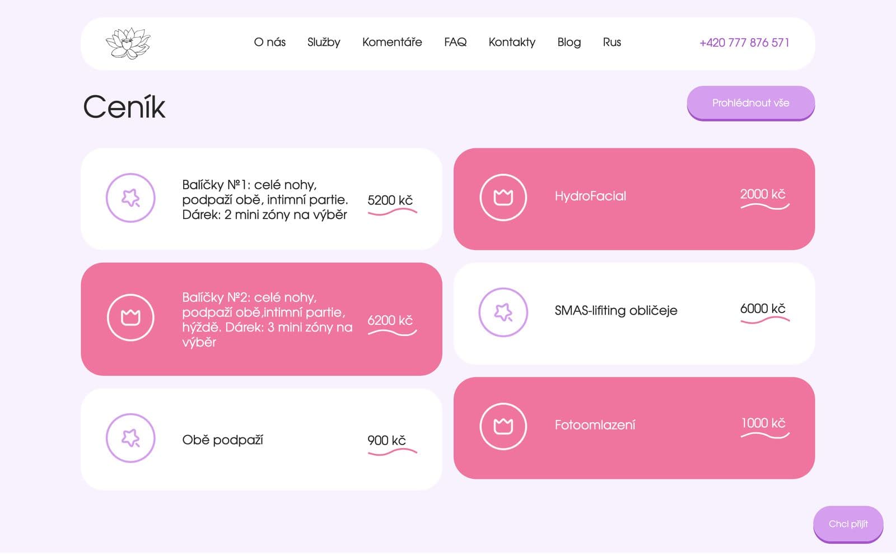Image resolution: width=896 pixels, height=560 pixels.
Task: Click the star icon on Balíčky №1 card
Action: (x=130, y=198)
